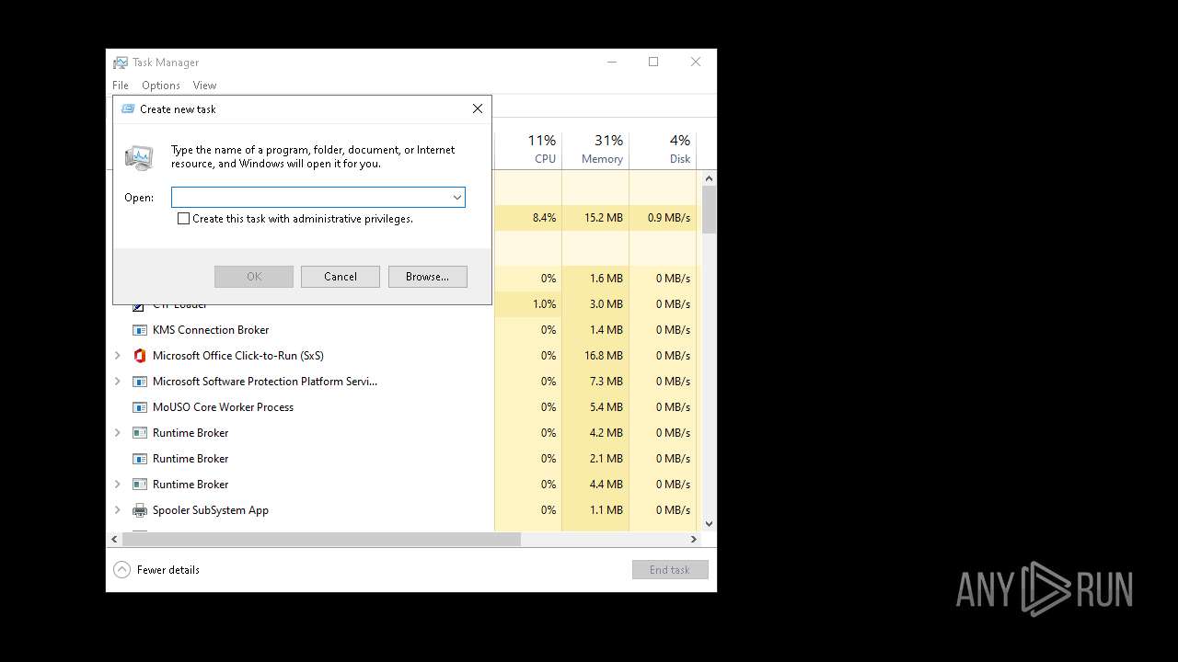This screenshot has width=1178, height=662.
Task: Click the 7.3 MB memory value
Action: (606, 382)
